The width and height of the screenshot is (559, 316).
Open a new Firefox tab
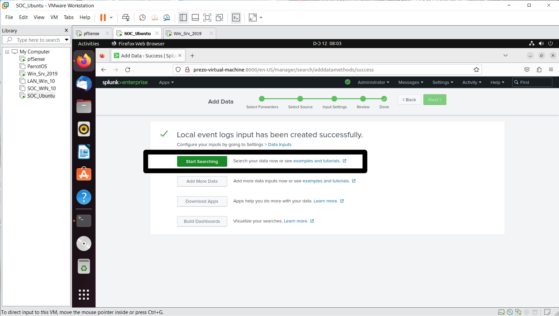tap(192, 56)
